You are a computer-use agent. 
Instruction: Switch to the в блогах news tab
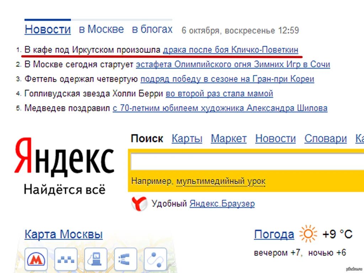(x=152, y=30)
